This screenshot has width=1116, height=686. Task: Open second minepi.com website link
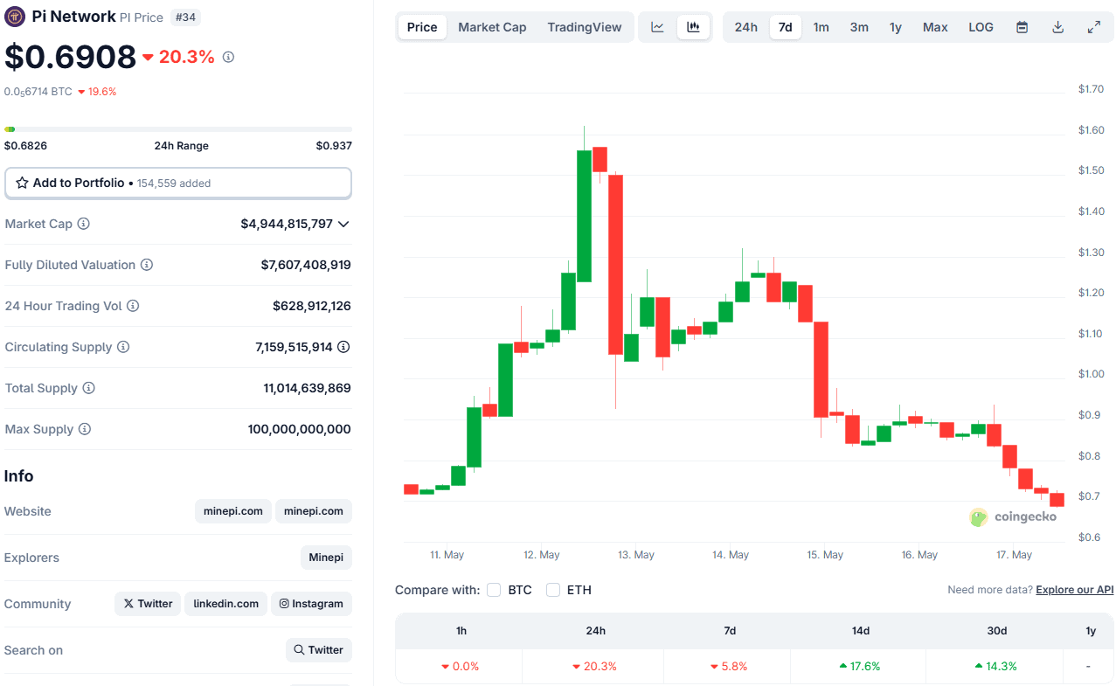tap(314, 511)
